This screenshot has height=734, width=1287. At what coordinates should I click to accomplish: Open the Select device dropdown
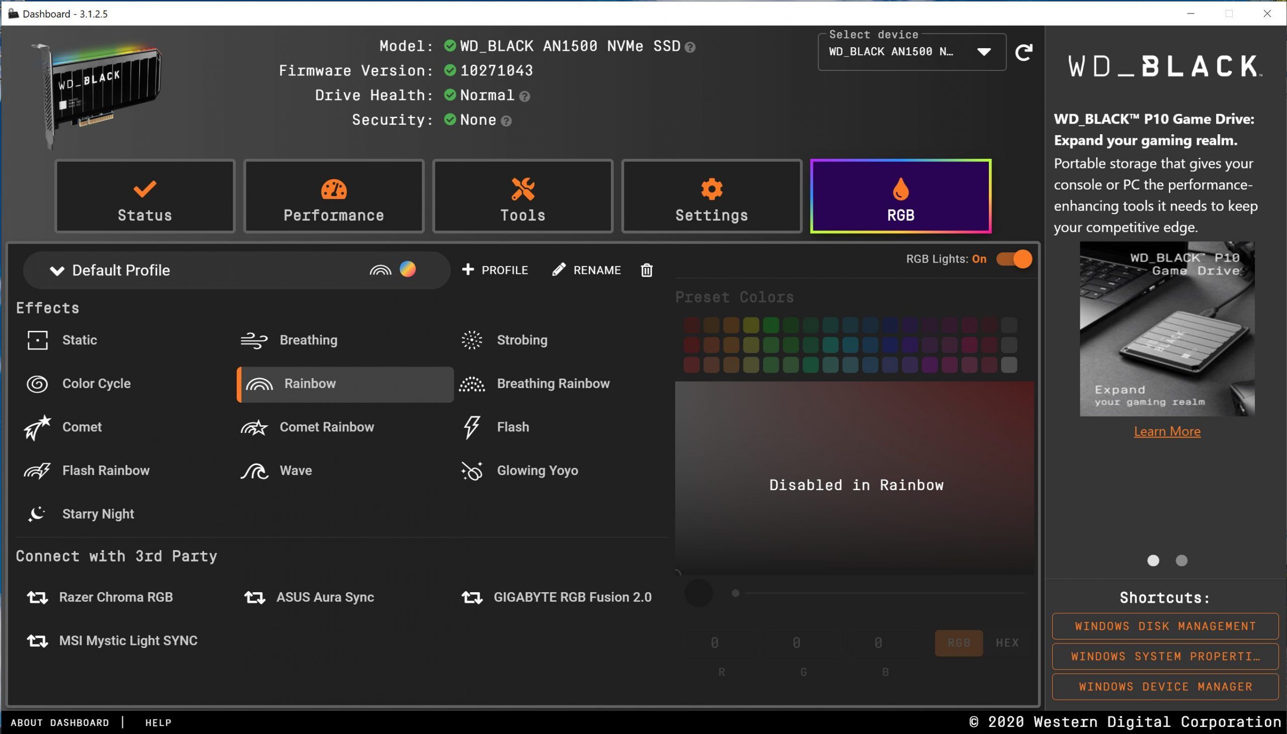pyautogui.click(x=983, y=52)
